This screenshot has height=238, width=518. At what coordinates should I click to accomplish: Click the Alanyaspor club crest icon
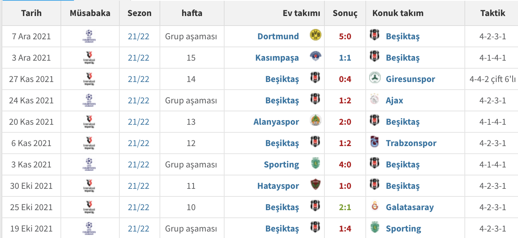pos(315,121)
